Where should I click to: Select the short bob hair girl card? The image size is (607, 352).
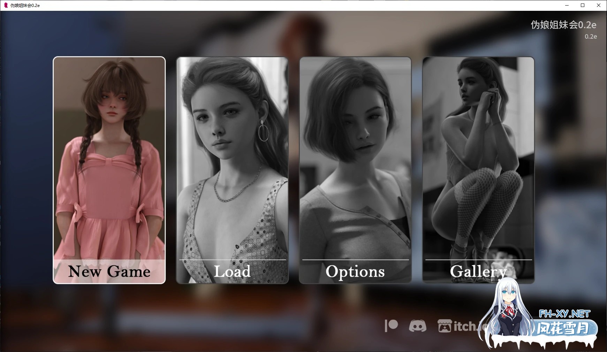tap(355, 157)
